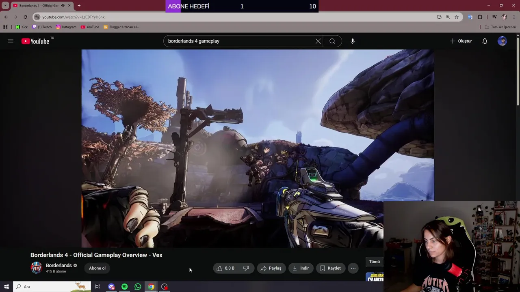Toggle play on the Borderlands video player

click(258, 148)
